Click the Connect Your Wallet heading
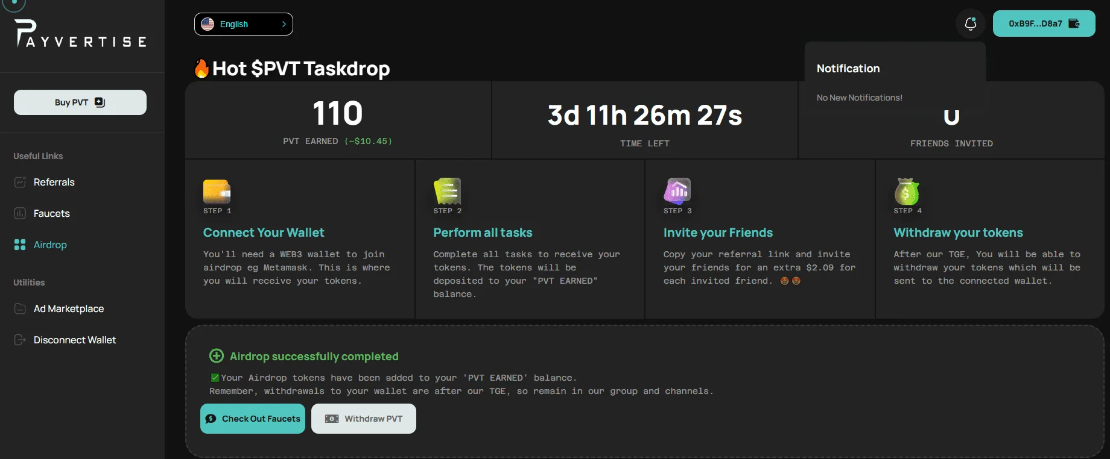 [x=264, y=233]
